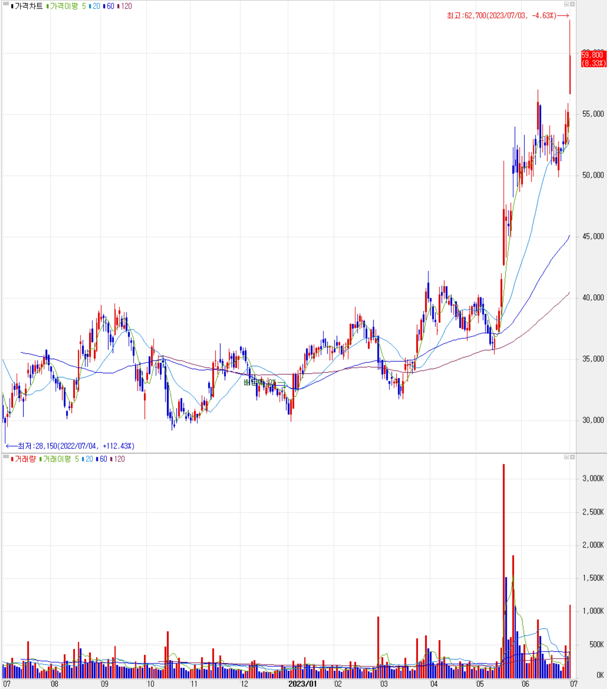The image size is (607, 689).
Task: Click the gray handle beside 거래량
Action: [x=6, y=457]
